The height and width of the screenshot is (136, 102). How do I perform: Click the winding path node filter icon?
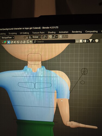(28, 42)
